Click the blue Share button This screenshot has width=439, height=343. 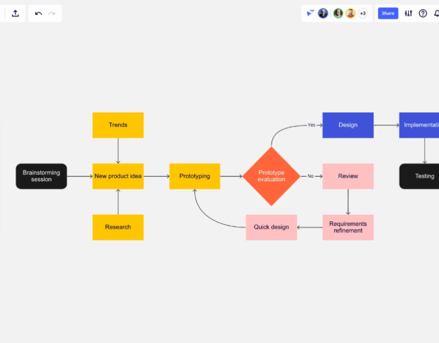pos(388,13)
